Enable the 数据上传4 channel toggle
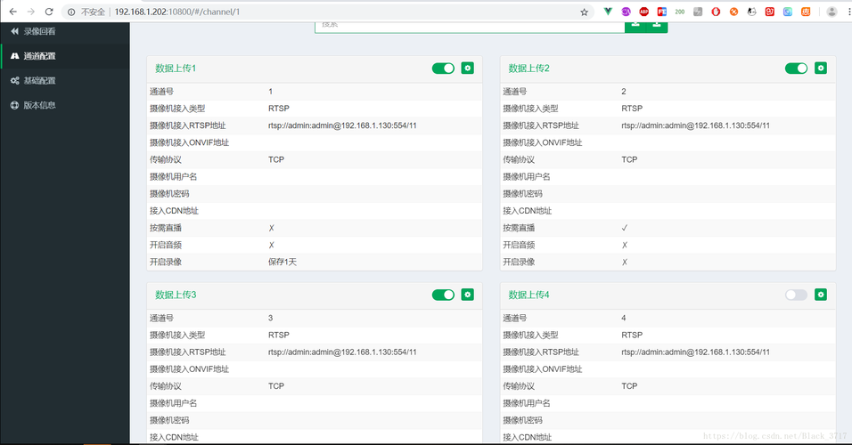Screen dimensions: 852x445 (796, 294)
